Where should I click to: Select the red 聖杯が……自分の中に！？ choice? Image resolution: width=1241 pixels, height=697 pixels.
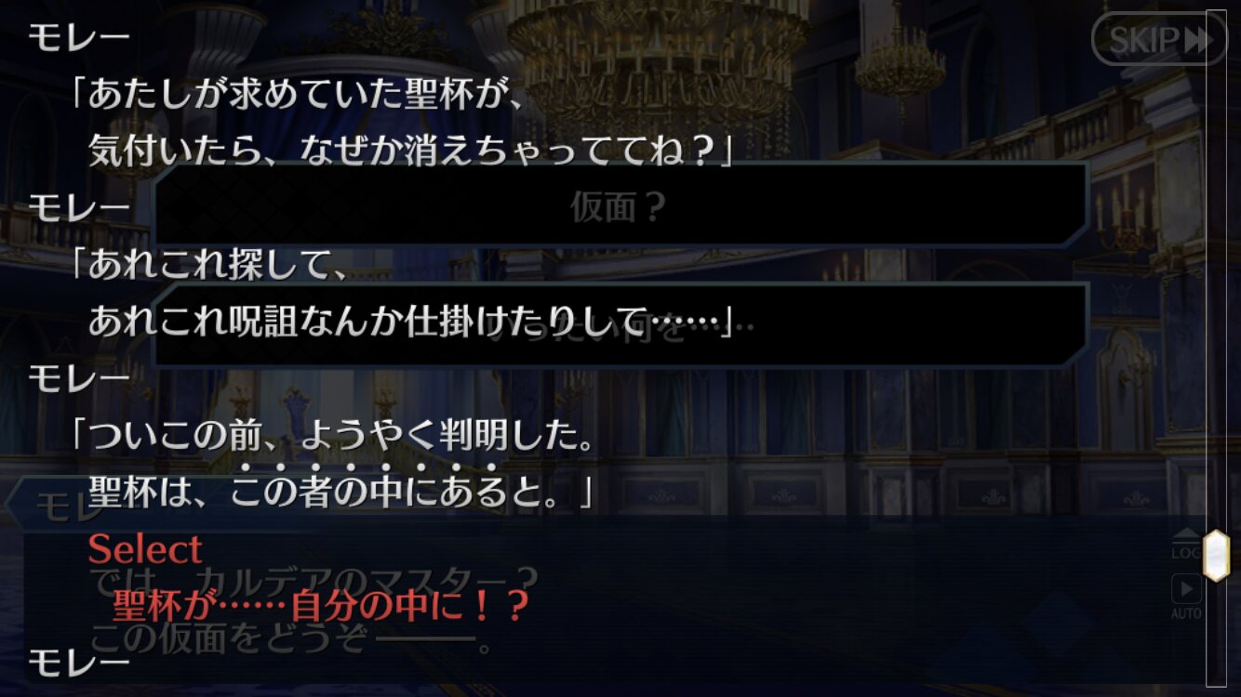click(x=321, y=606)
